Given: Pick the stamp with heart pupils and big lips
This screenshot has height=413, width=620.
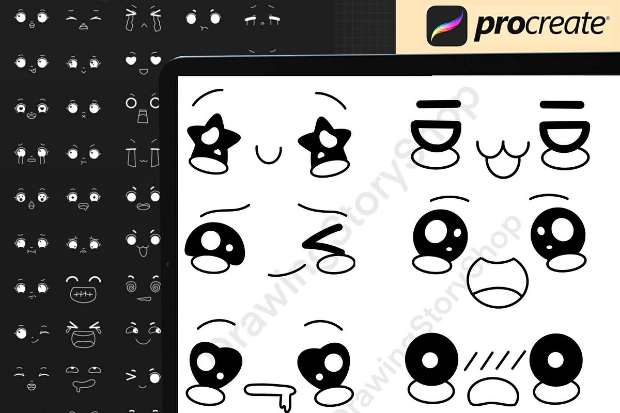Looking at the screenshot, I should click(x=32, y=109).
